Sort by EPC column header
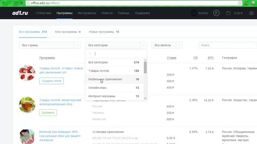This screenshot has height=144, width=257. click(x=210, y=58)
